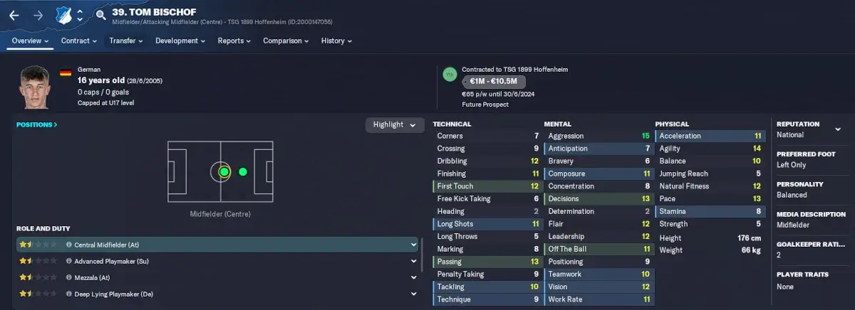The image size is (855, 310).
Task: Open the Contract menu
Action: (x=78, y=41)
